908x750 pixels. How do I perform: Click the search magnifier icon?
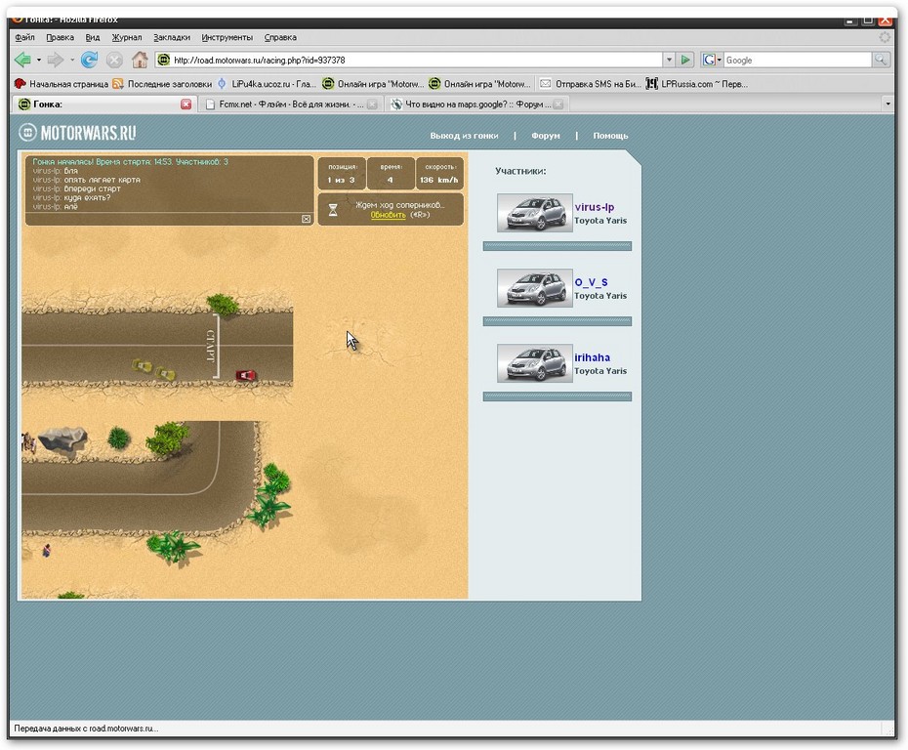(x=881, y=60)
